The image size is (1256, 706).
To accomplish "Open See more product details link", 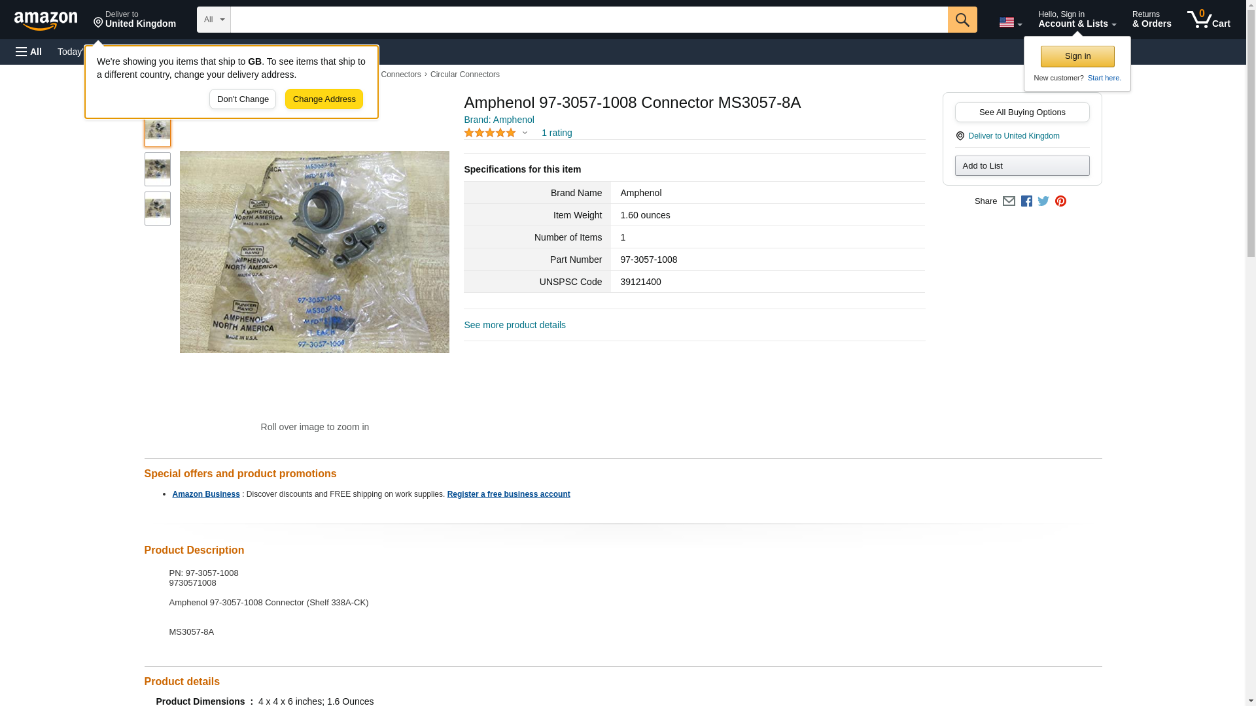I will 515,325.
